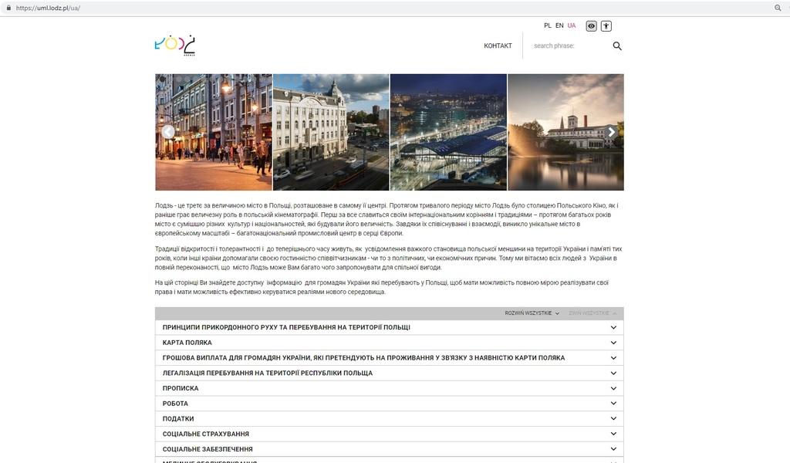Click the lakeside factory fountain photo
Image resolution: width=790 pixels, height=463 pixels.
point(565,133)
